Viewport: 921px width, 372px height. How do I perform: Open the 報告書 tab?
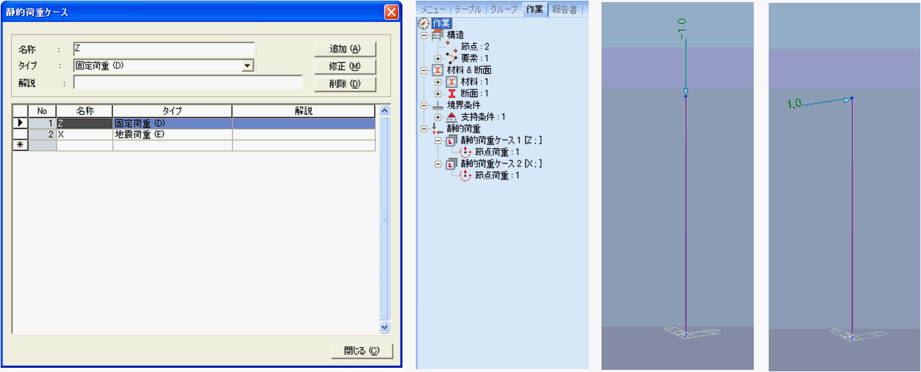pos(564,9)
